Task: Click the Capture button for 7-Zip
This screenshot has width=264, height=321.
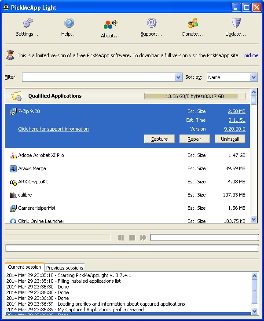Action: 159,139
